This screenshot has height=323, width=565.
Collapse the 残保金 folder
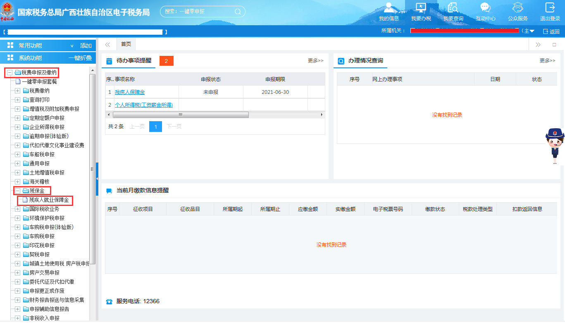click(18, 191)
